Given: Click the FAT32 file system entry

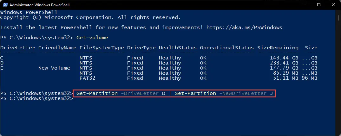Looking at the screenshot, I should (88, 78).
